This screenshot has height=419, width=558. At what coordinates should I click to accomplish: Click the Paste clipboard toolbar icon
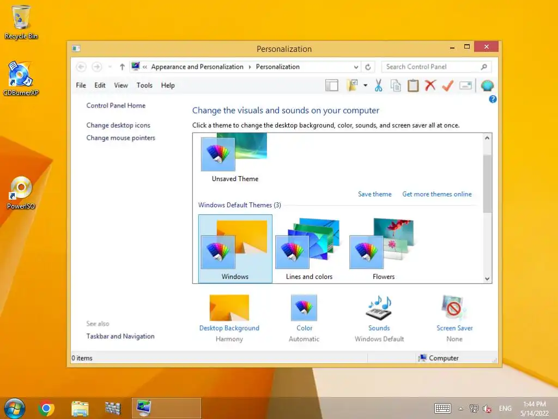click(413, 86)
